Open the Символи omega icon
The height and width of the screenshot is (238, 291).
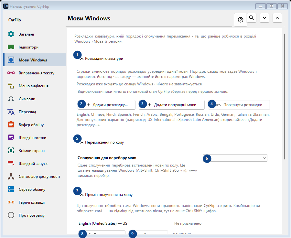tap(11, 99)
